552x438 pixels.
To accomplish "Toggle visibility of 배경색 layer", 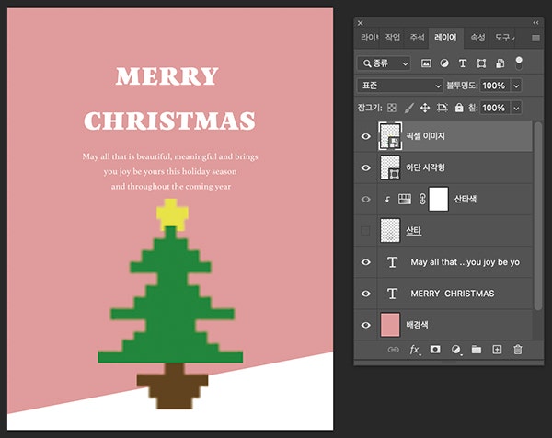I will (x=366, y=325).
